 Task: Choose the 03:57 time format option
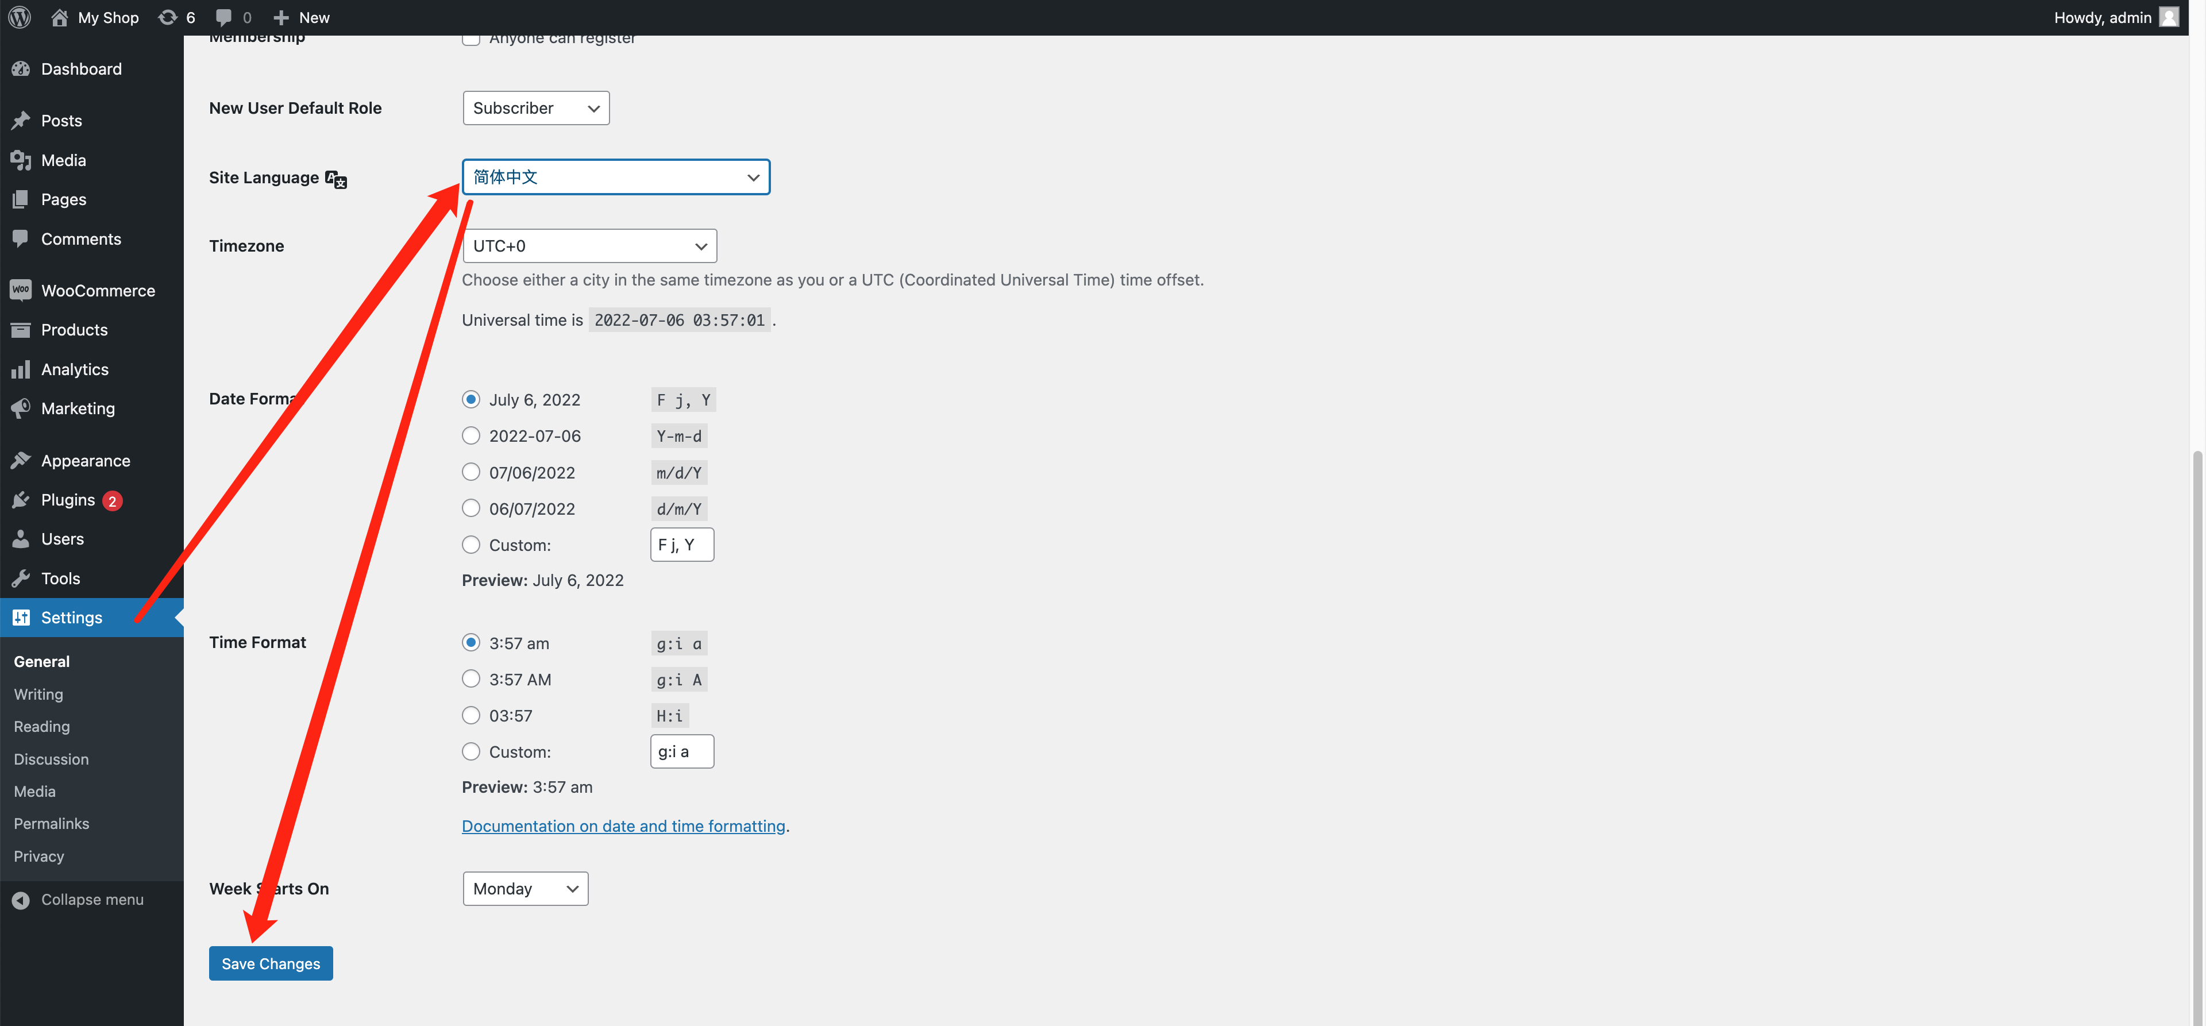[x=471, y=716]
